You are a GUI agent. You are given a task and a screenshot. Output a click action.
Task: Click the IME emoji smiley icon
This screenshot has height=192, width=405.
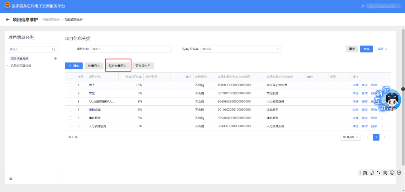(x=392, y=172)
